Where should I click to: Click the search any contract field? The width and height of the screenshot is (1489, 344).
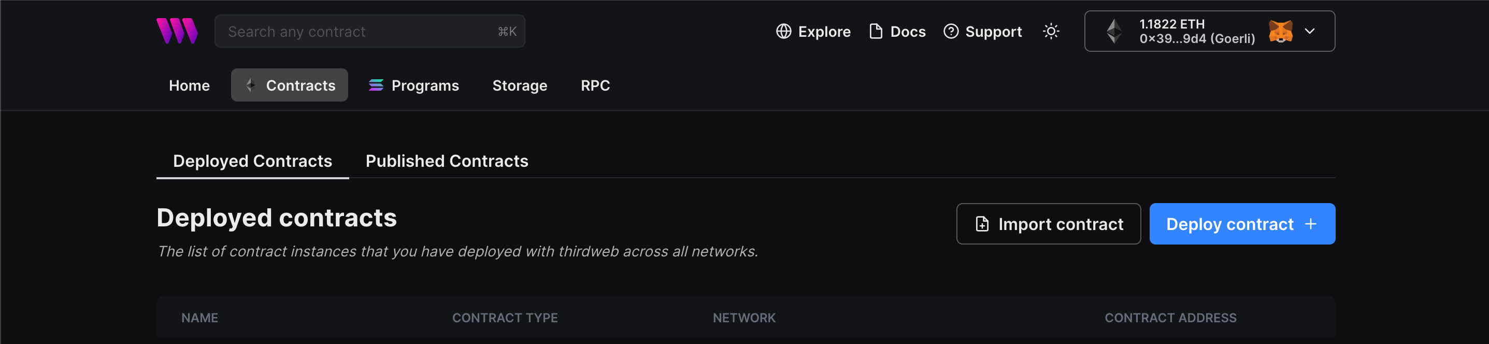370,31
